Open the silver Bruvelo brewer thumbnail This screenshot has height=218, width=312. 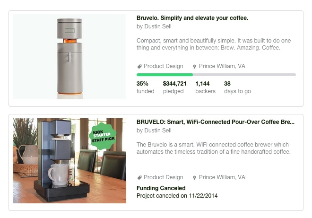click(x=69, y=57)
